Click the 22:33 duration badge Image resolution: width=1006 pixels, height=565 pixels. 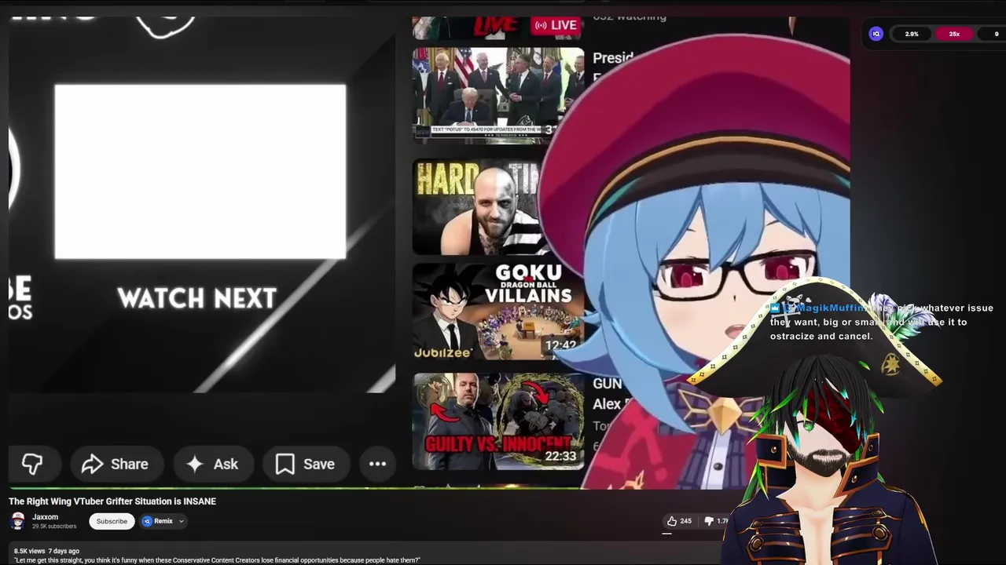[560, 455]
